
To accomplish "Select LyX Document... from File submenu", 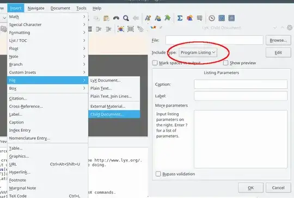I will 114,81.
